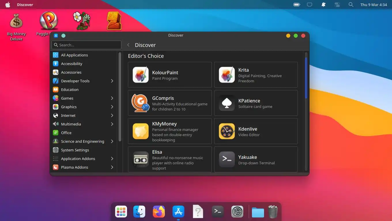392x221 pixels.
Task: Click the Yakuake title text
Action: [x=248, y=157]
